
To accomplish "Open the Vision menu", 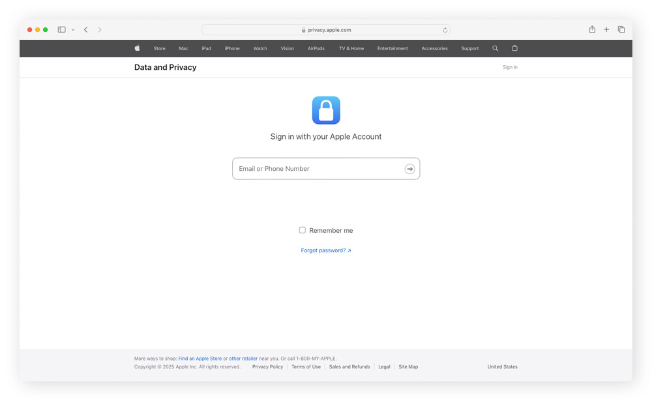I will pyautogui.click(x=288, y=49).
